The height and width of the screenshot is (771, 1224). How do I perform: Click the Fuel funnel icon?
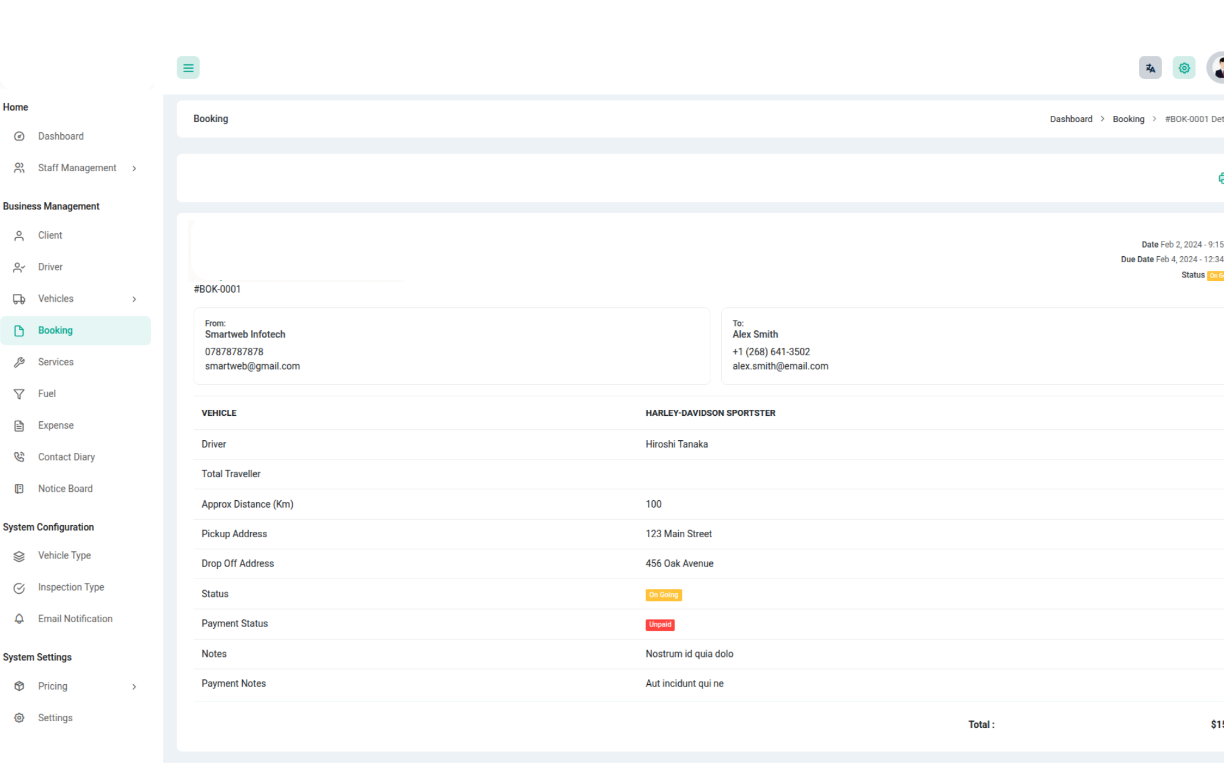click(19, 394)
